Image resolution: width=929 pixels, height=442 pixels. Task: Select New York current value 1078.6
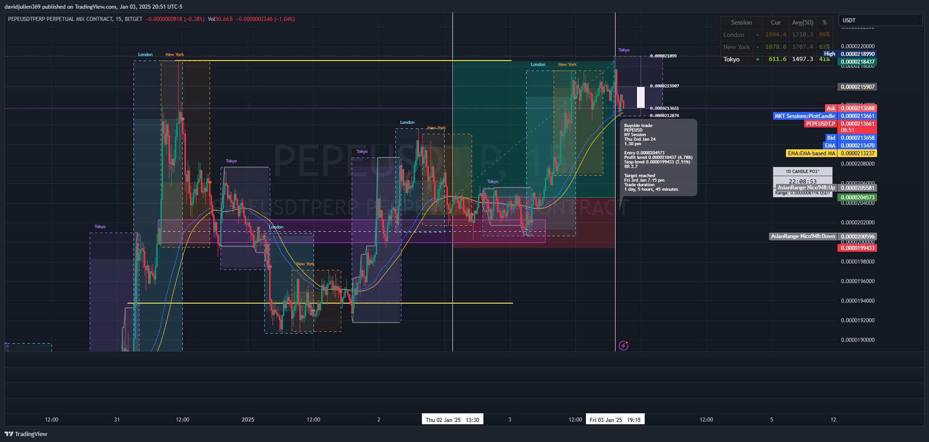point(775,47)
